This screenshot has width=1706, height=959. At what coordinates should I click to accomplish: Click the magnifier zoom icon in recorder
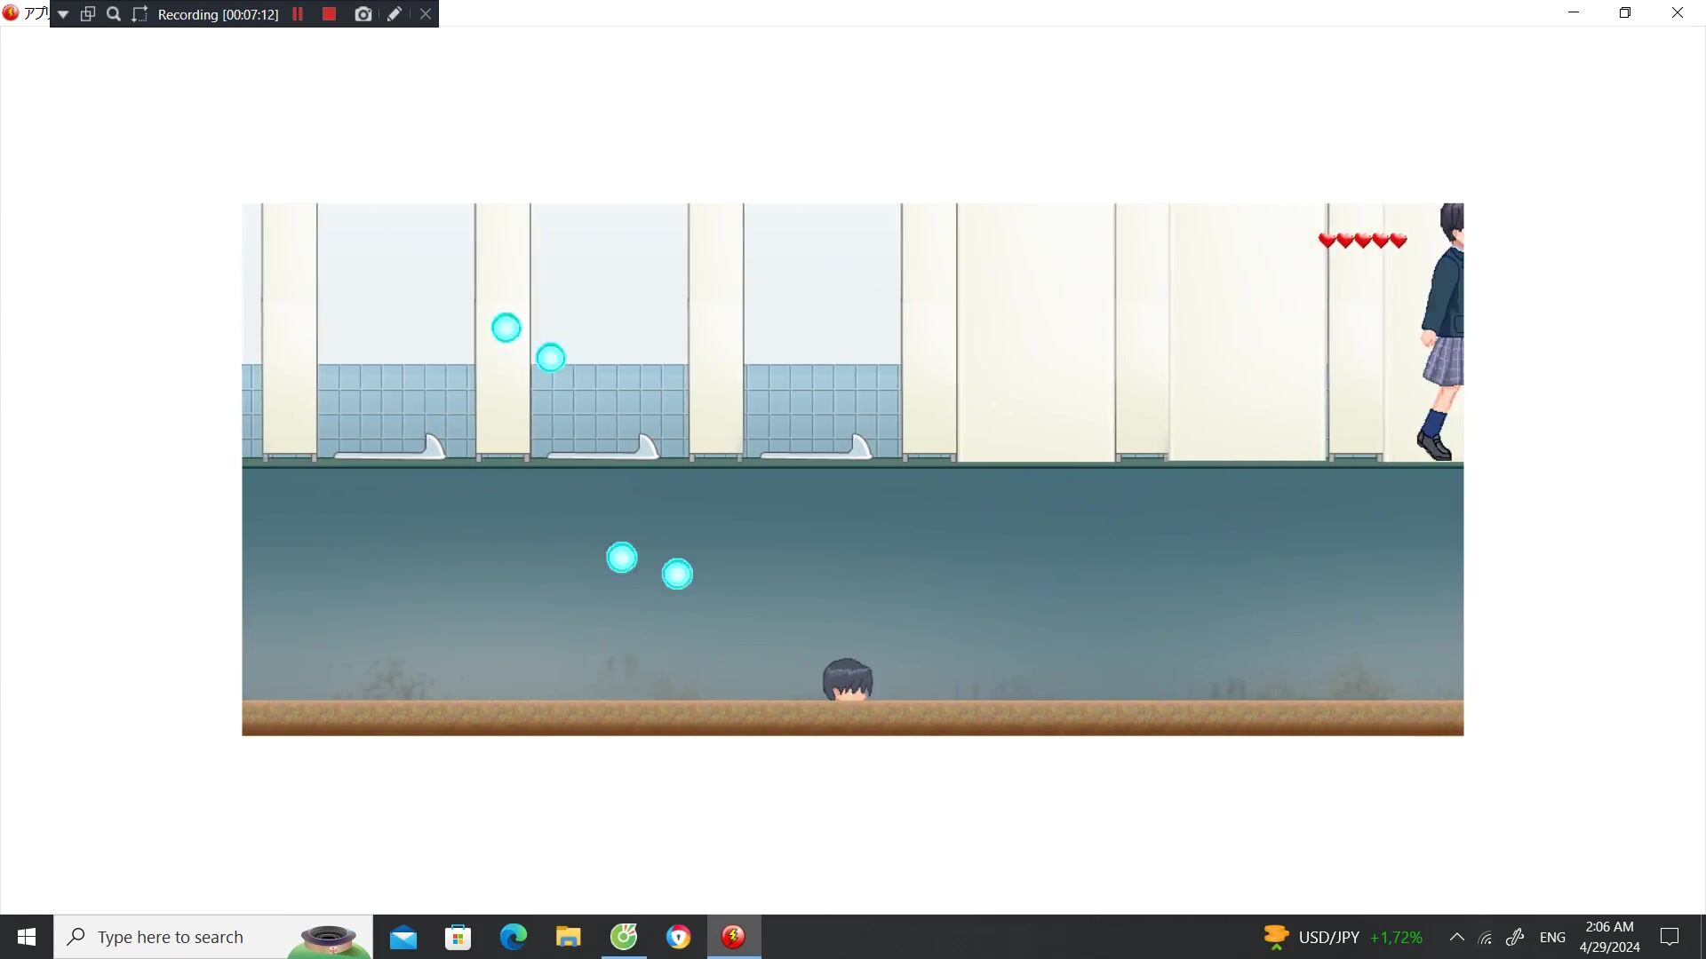pyautogui.click(x=114, y=14)
